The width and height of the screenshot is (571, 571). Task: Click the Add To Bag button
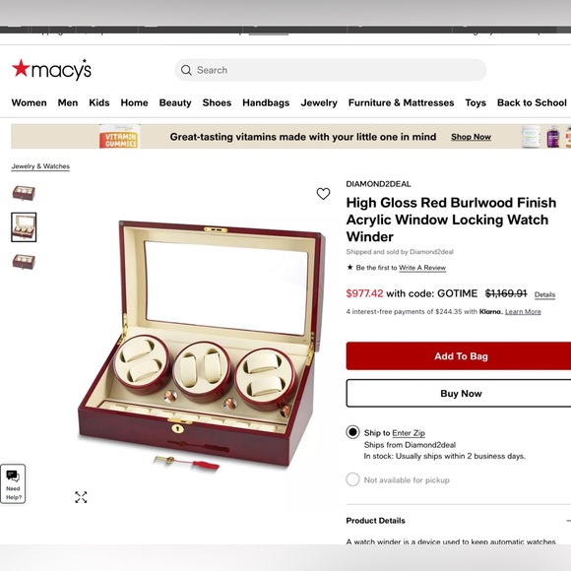tap(459, 355)
